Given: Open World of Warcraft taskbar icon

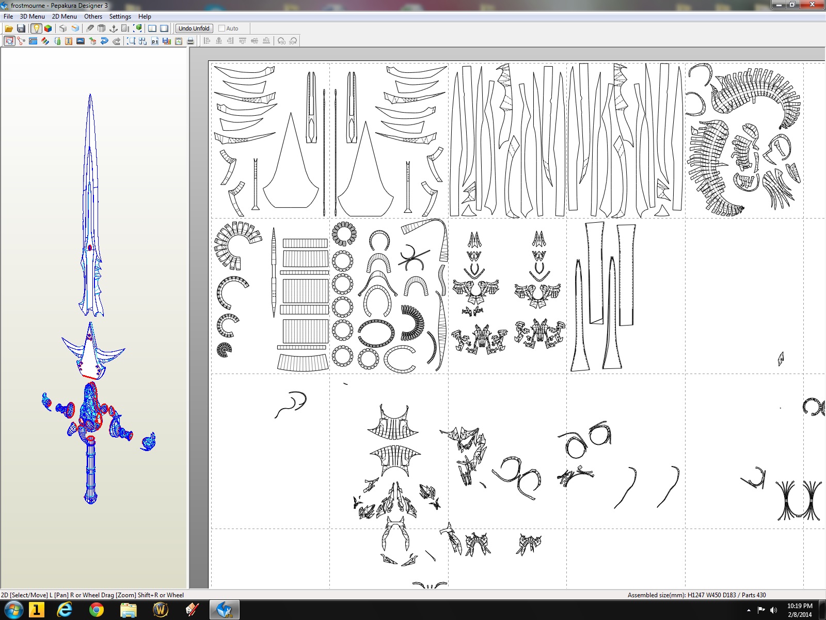Looking at the screenshot, I should [161, 610].
